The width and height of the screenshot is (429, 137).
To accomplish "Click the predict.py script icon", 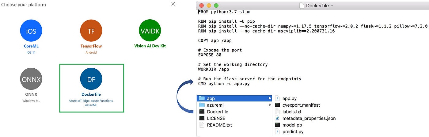I will point(277,131).
